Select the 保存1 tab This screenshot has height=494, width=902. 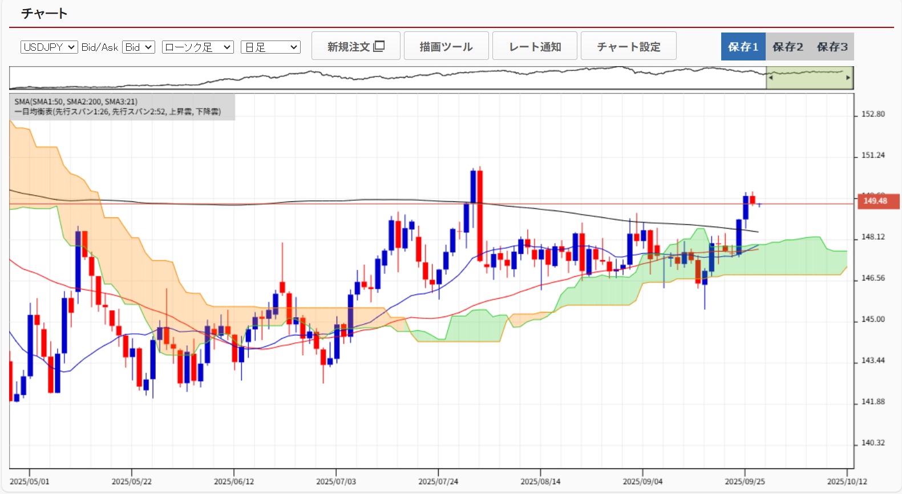743,47
